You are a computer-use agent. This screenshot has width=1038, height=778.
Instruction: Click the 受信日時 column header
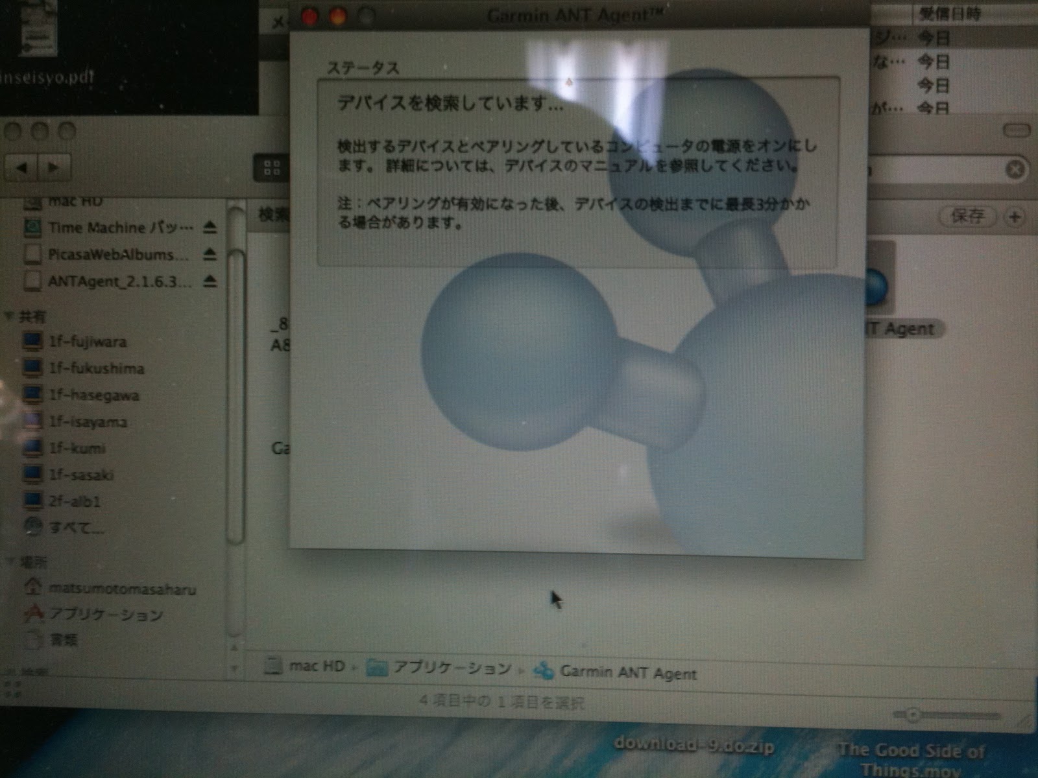pos(950,14)
